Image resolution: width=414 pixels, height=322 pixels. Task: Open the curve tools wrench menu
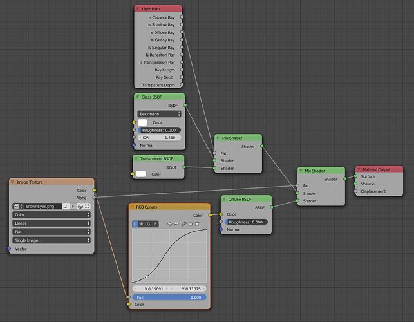tap(183, 224)
